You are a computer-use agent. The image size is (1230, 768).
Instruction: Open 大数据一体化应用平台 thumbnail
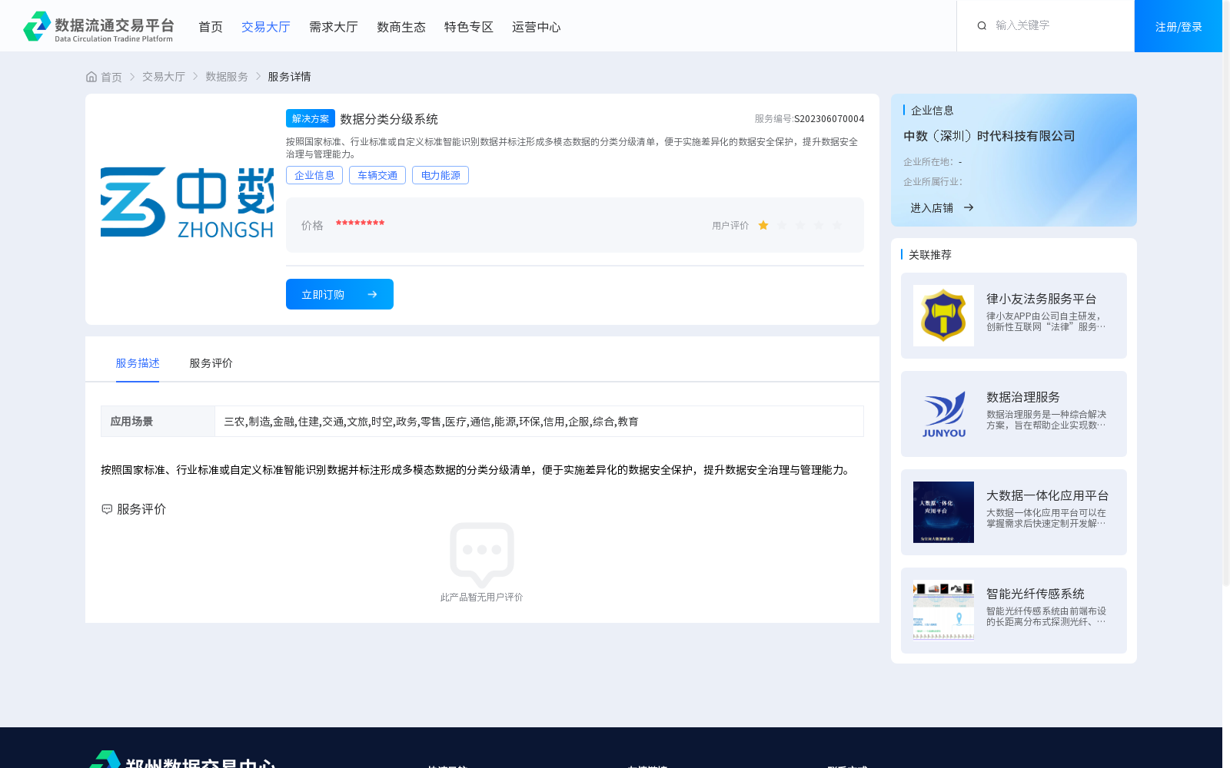(x=943, y=512)
